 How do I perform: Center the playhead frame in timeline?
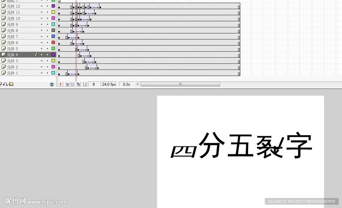pyautogui.click(x=61, y=84)
